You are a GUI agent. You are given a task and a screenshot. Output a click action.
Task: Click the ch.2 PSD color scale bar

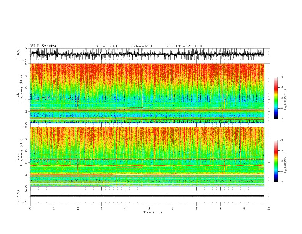276,161
